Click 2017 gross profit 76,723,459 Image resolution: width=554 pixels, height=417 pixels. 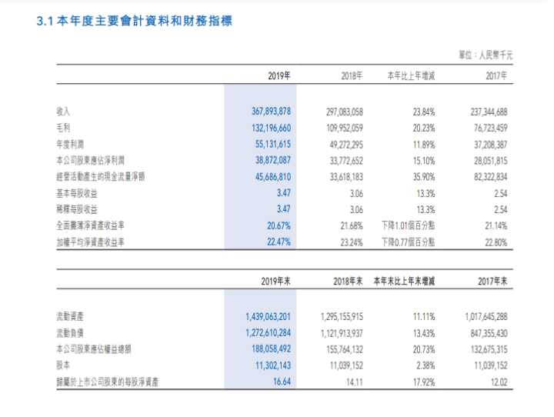(x=491, y=128)
